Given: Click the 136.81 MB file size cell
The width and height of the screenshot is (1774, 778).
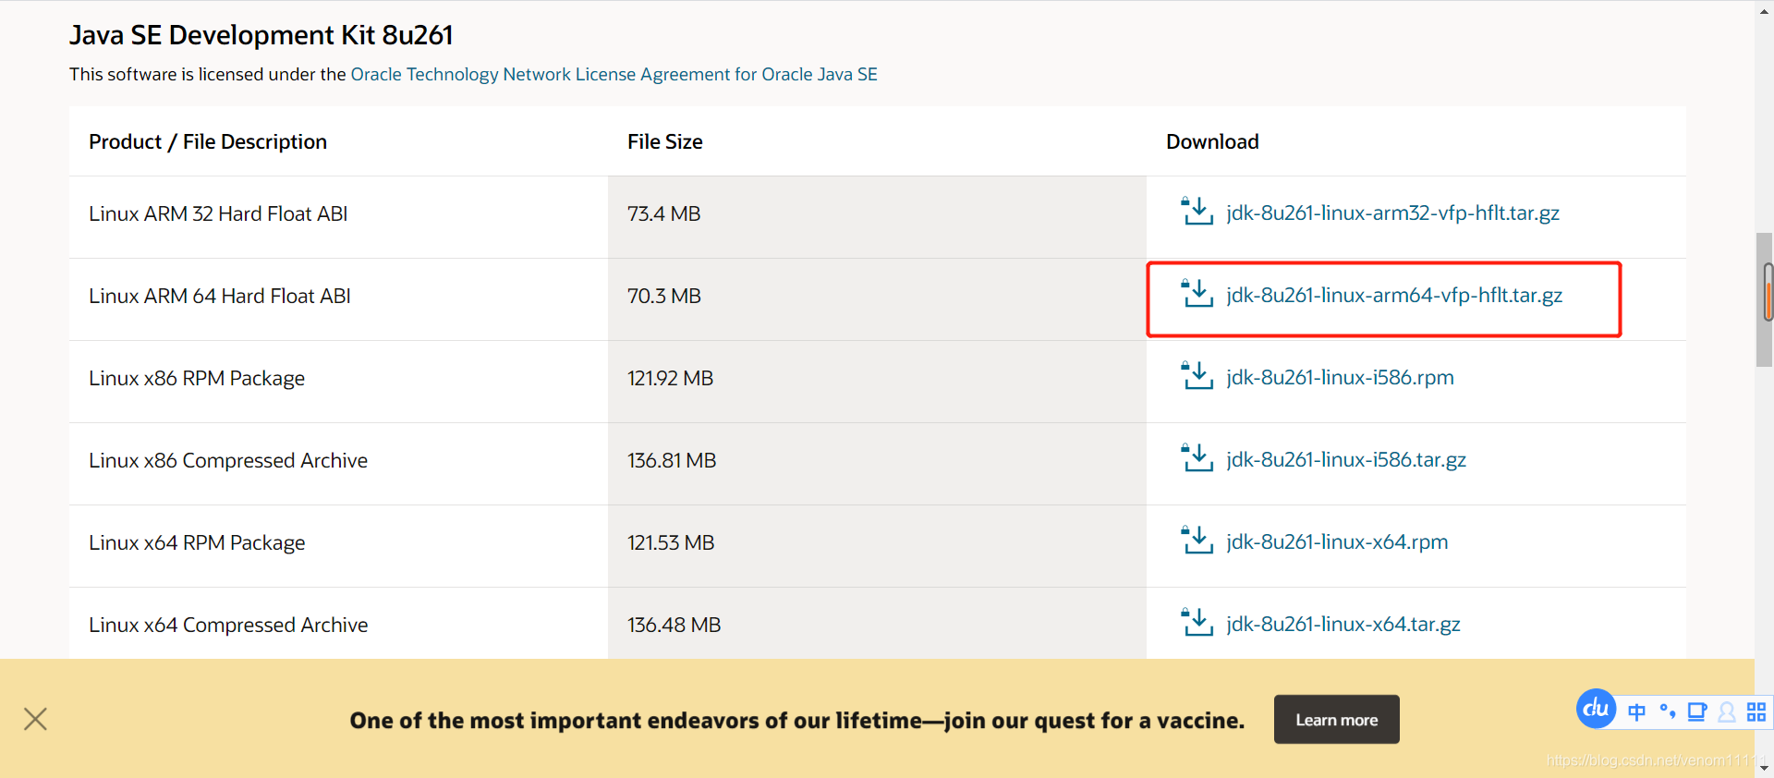Looking at the screenshot, I should [x=877, y=464].
